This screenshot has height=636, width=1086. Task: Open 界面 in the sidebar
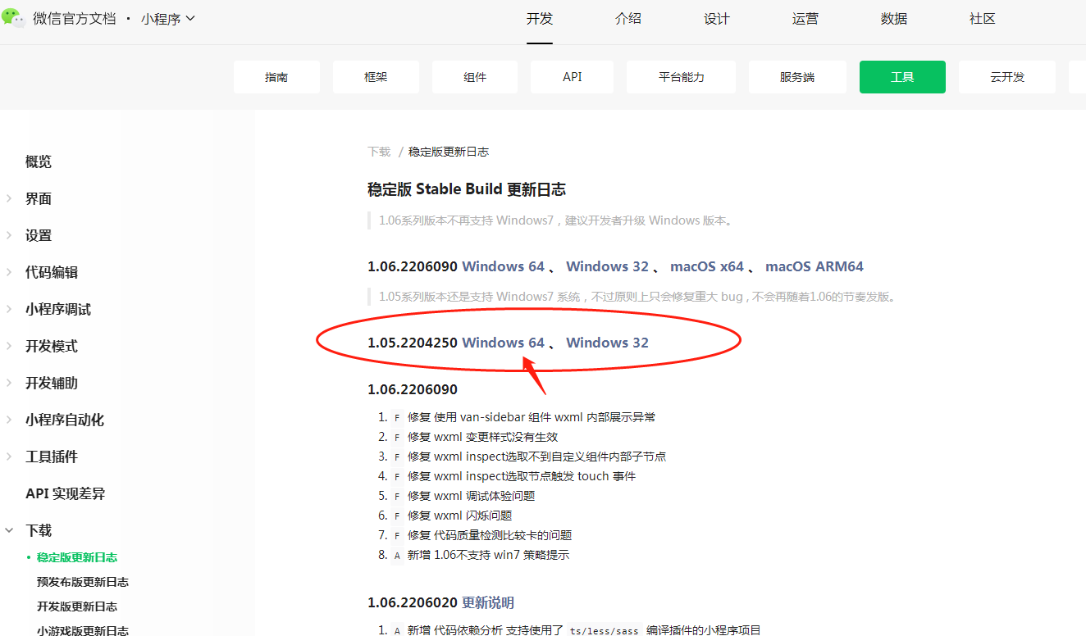[x=39, y=198]
